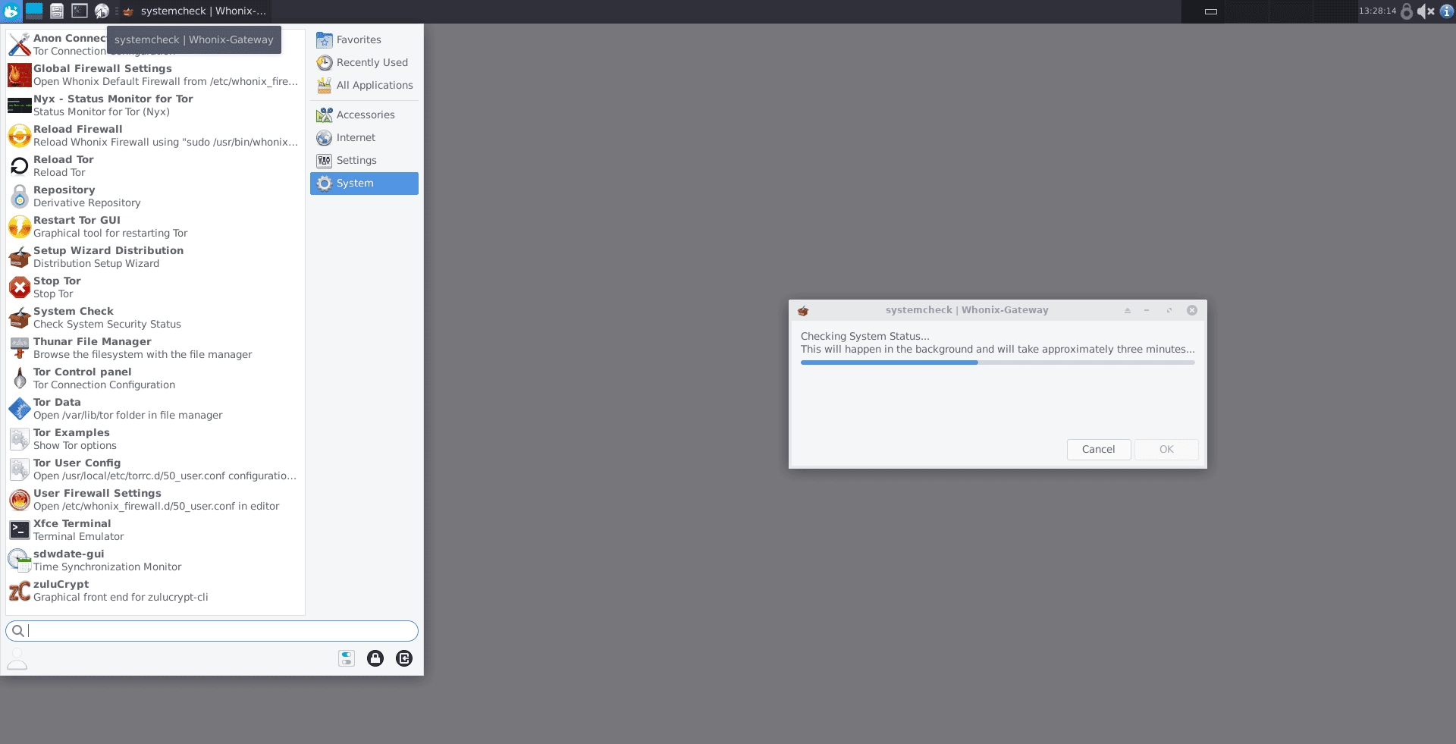Select the Internet category
Viewport: 1456px width, 744px height.
tap(364, 137)
